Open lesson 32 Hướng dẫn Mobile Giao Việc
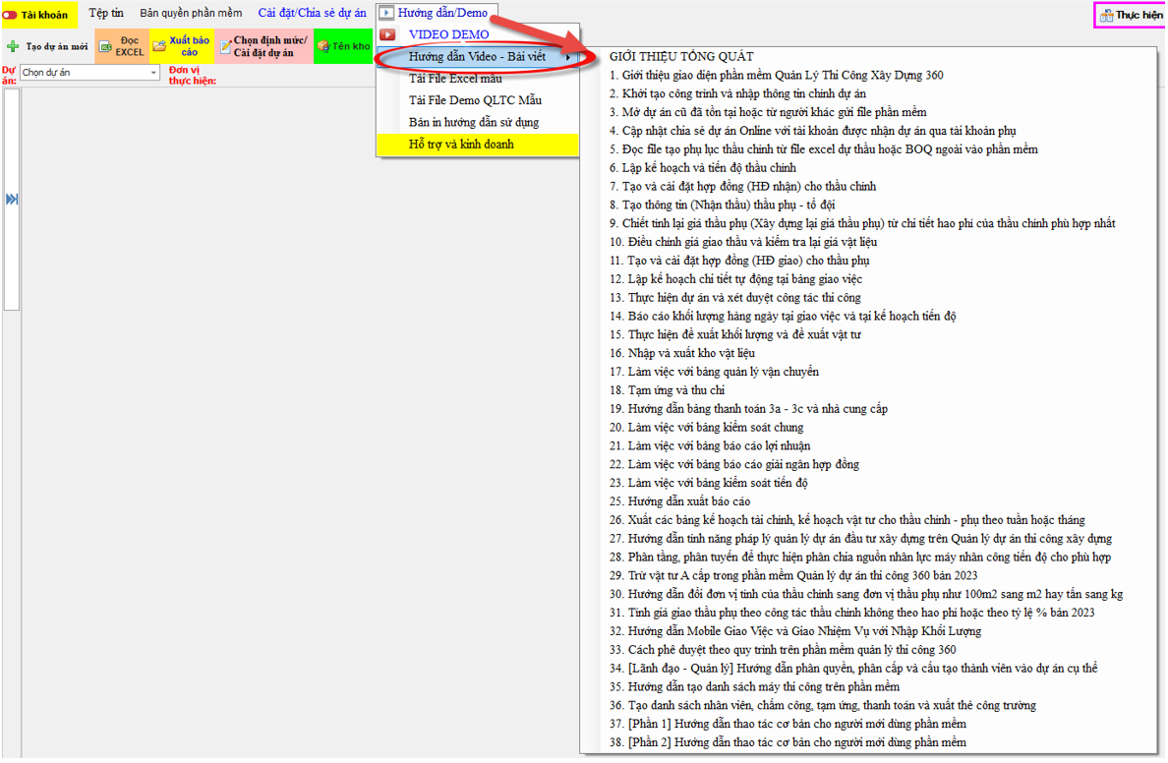The image size is (1168, 763). 794,632
